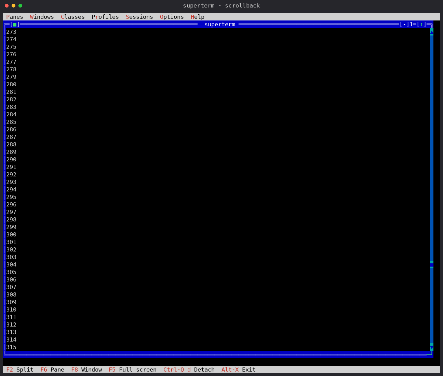This screenshot has width=443, height=376.
Task: Click line number 292
Action: coord(11,174)
